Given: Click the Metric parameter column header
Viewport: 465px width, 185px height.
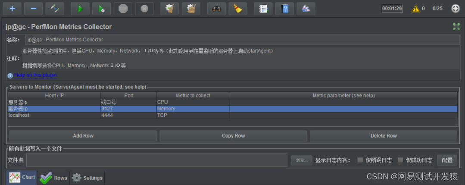Looking at the screenshot, I should pos(343,96).
